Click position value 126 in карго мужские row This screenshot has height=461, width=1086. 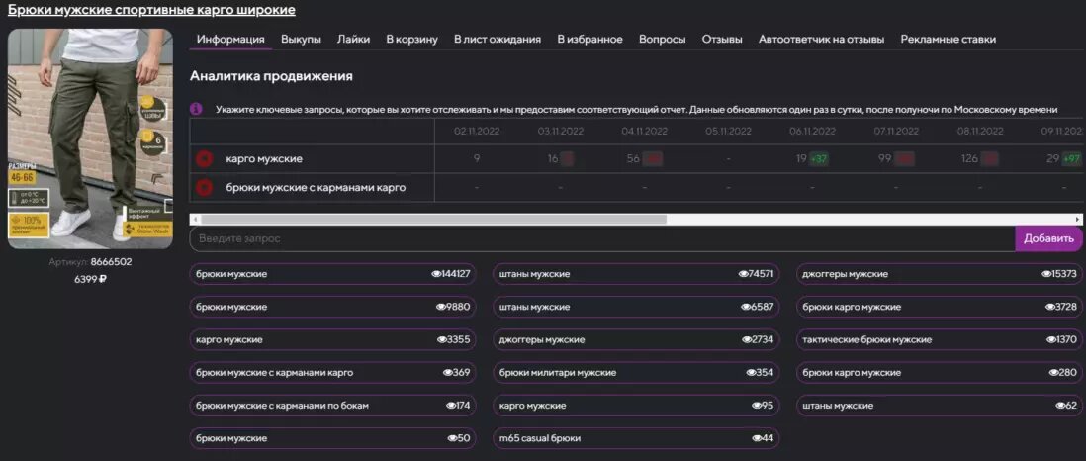[969, 158]
